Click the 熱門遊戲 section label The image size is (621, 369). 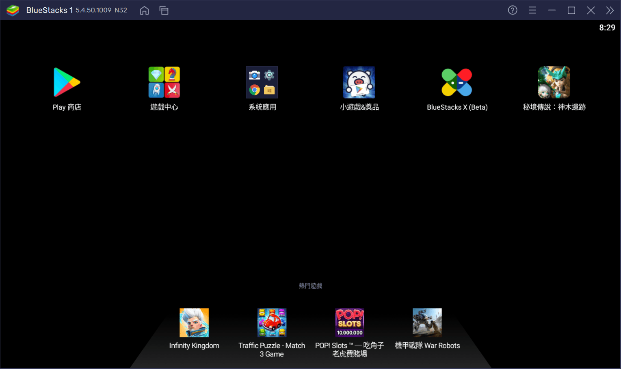tap(310, 286)
